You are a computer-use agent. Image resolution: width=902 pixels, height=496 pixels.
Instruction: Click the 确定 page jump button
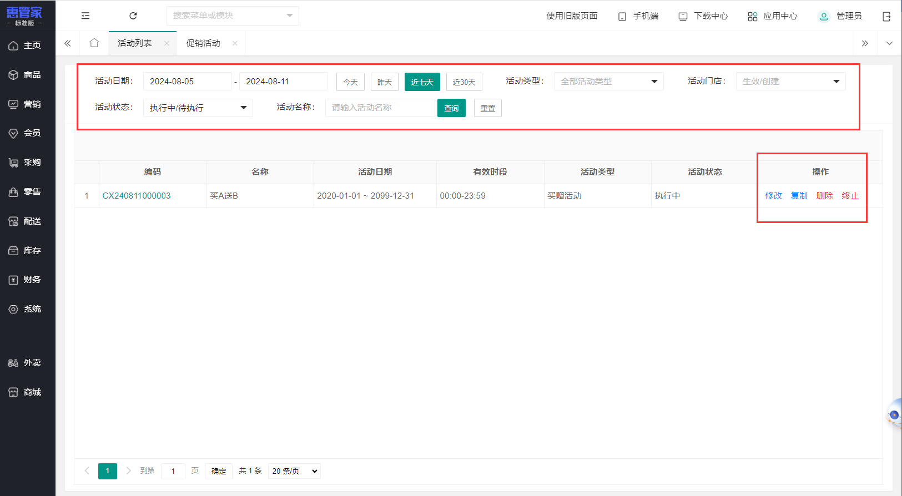[219, 471]
